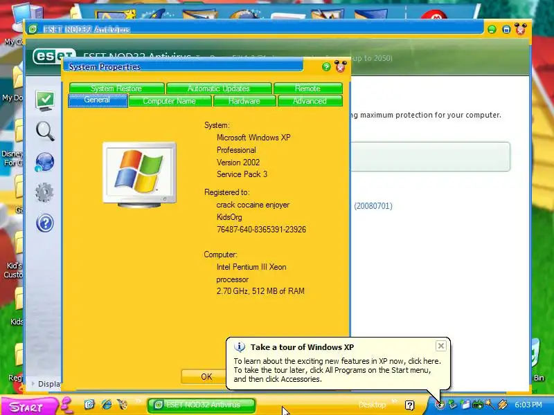Screen dimensions: 554x415
Task: Click Show Desktop quick launch icon
Action: click(x=89, y=405)
